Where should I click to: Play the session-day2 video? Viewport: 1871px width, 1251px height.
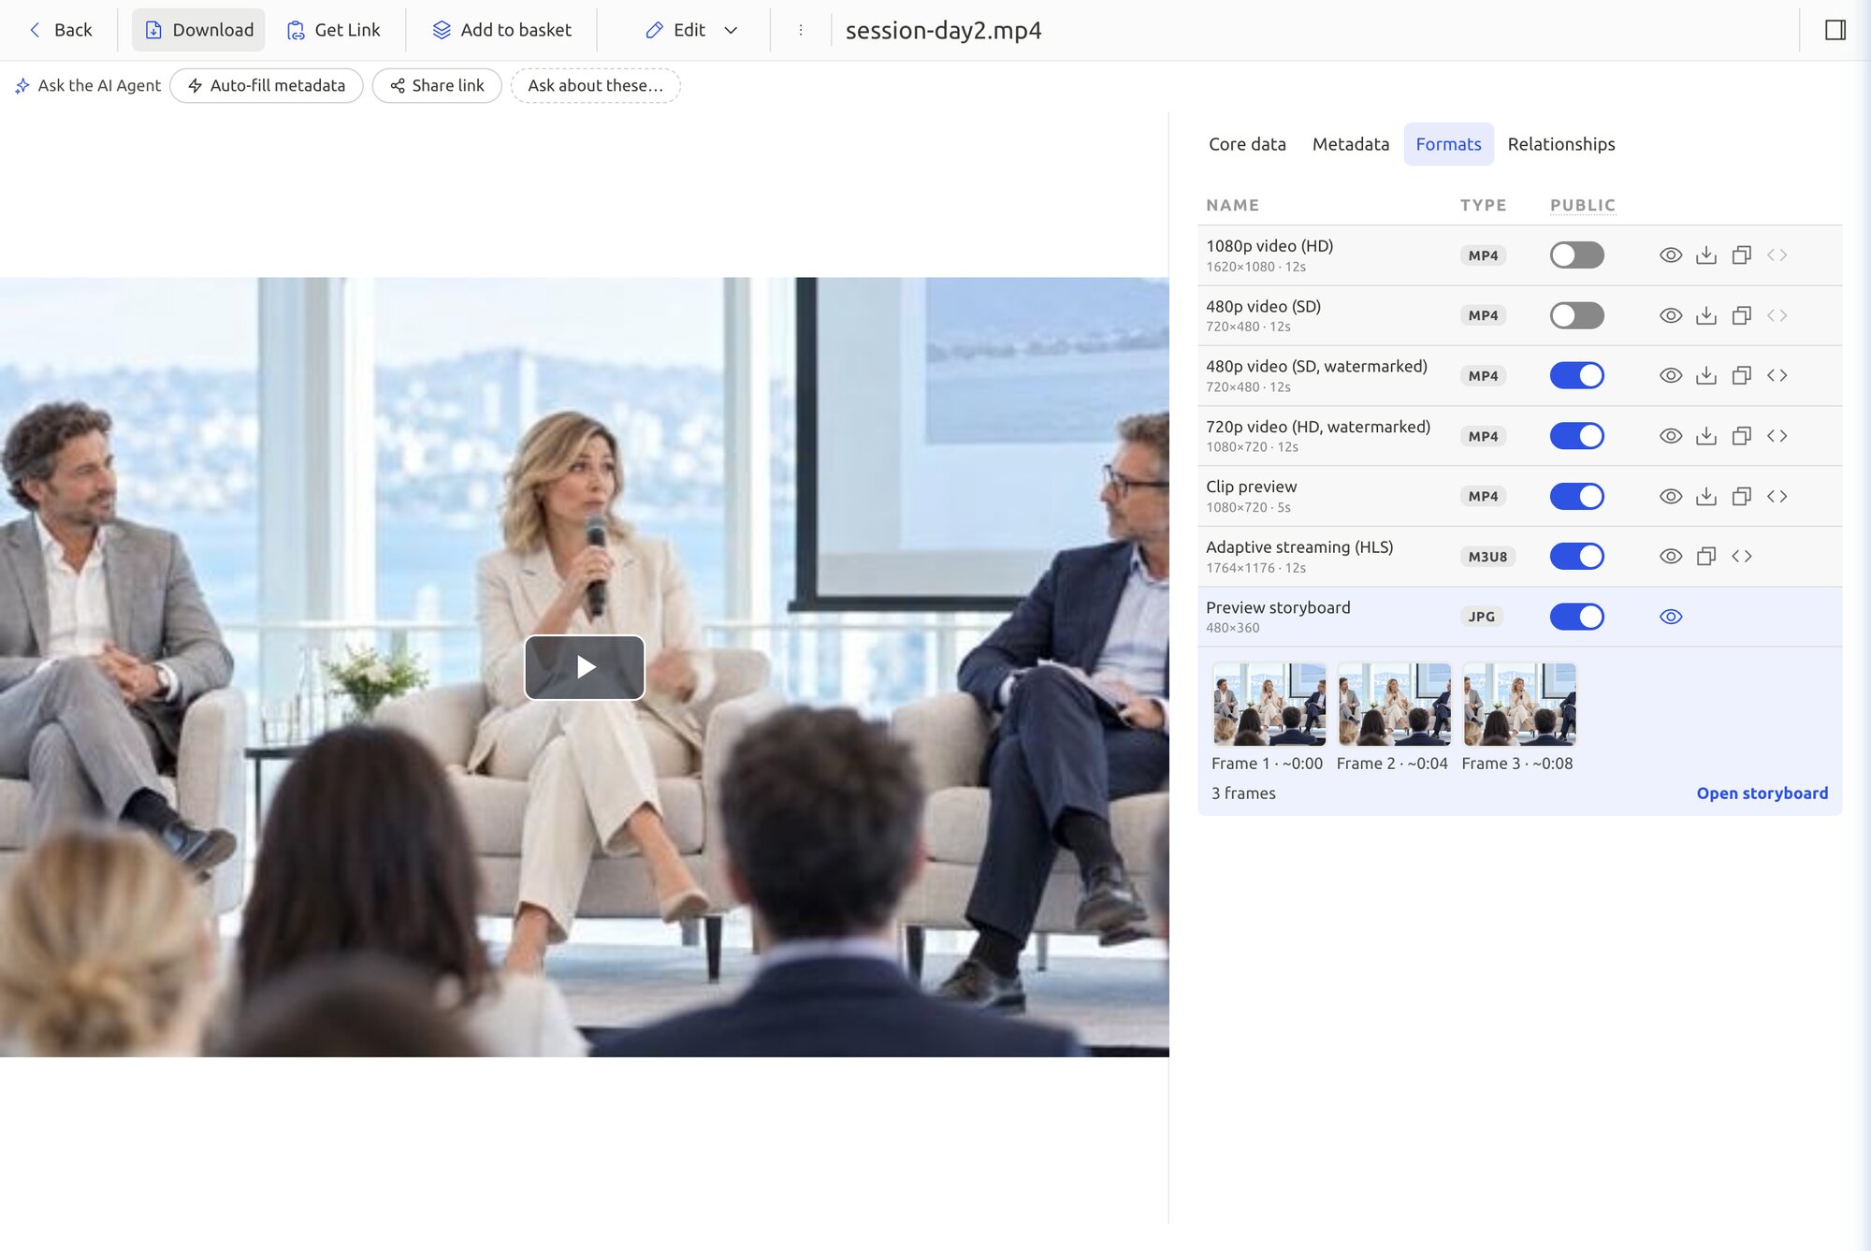point(585,667)
